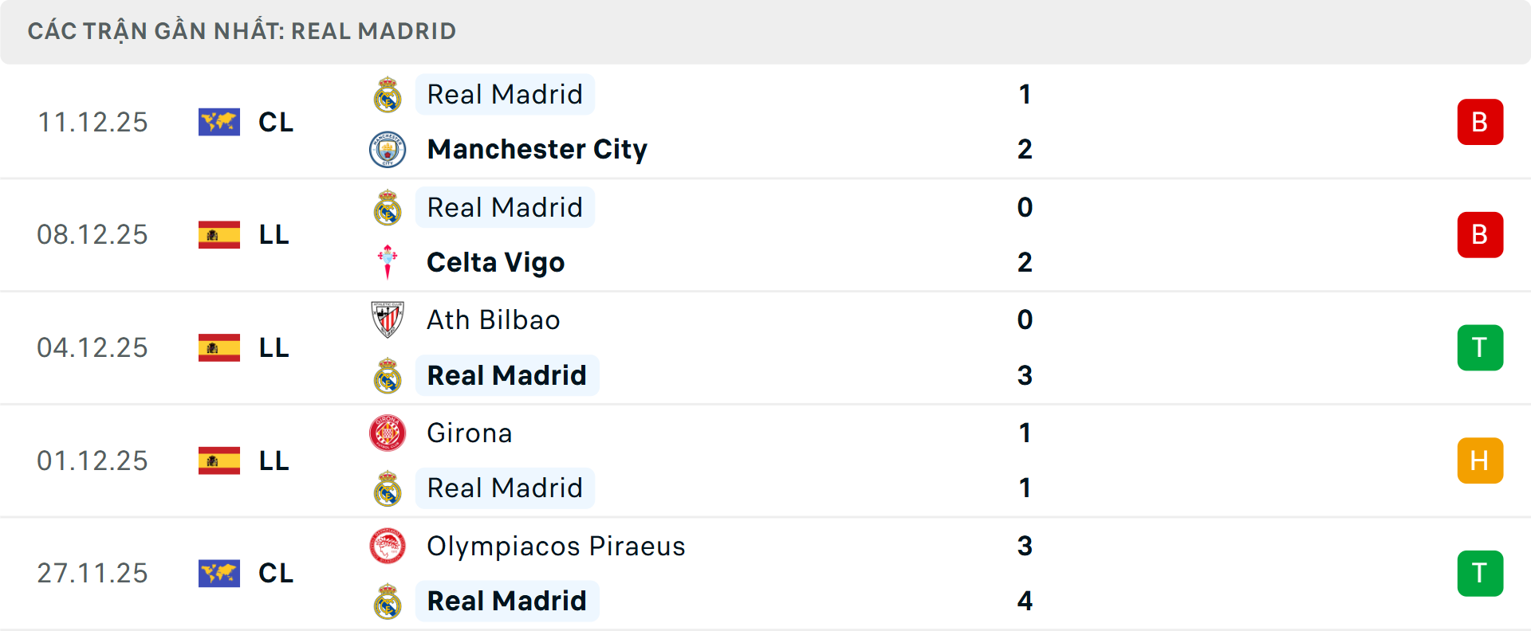Image resolution: width=1531 pixels, height=631 pixels.
Task: Click the Spain flag next to LL
Action: click(x=219, y=234)
